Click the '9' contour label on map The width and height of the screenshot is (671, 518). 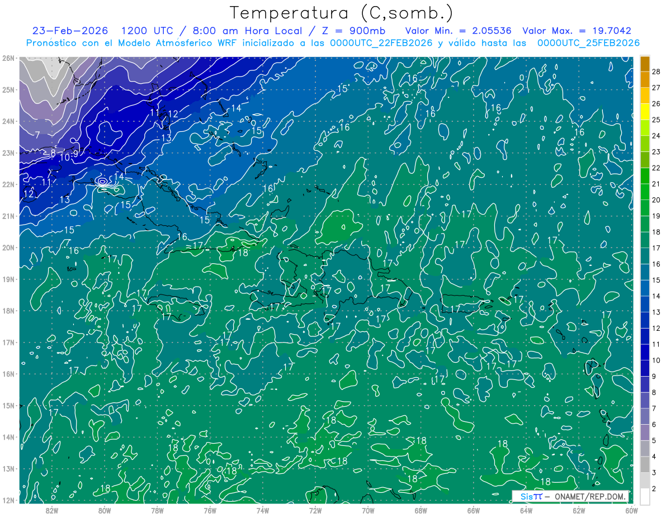click(x=75, y=153)
